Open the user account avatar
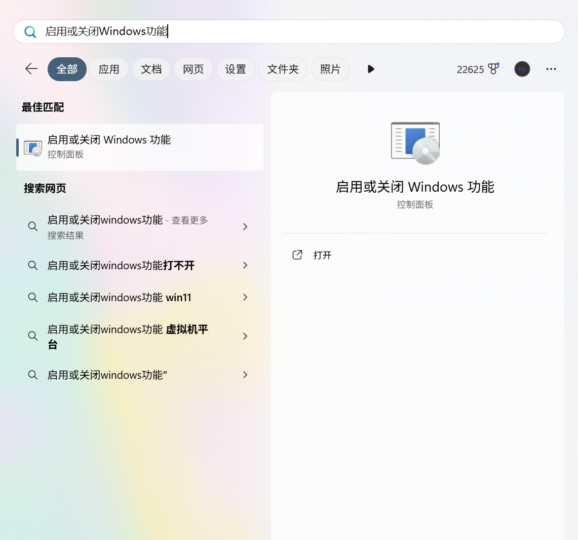 pos(522,69)
